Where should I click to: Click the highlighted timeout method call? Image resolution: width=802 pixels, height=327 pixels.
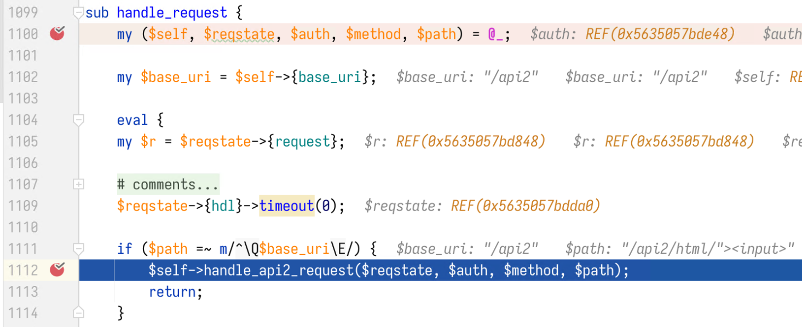pyautogui.click(x=287, y=206)
